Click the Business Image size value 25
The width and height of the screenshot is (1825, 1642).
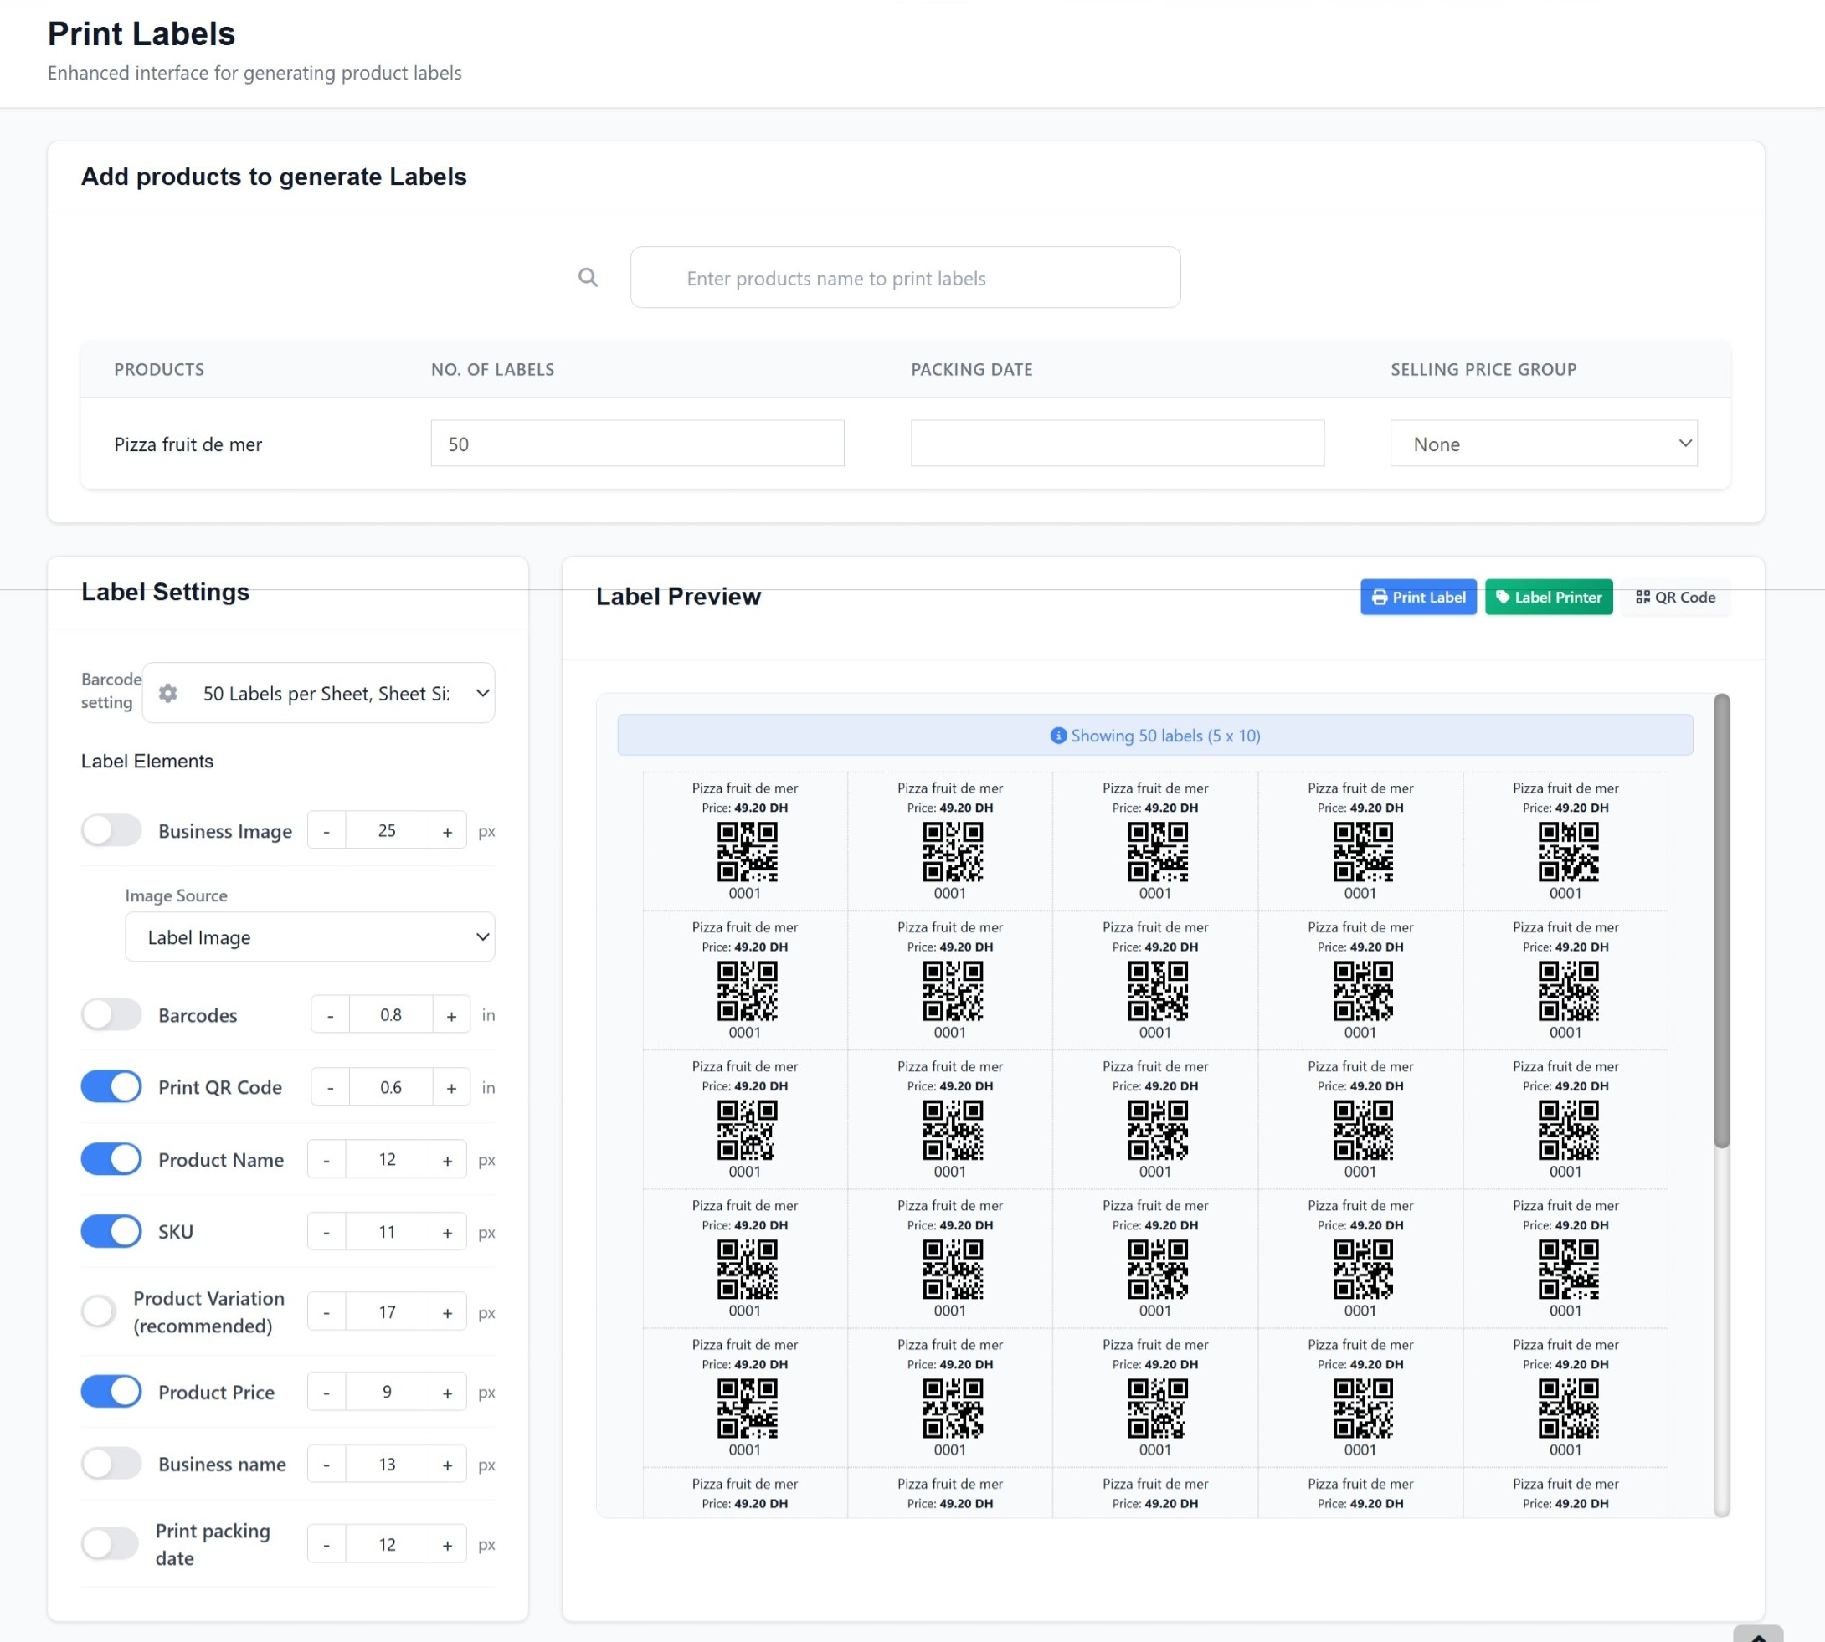tap(388, 831)
